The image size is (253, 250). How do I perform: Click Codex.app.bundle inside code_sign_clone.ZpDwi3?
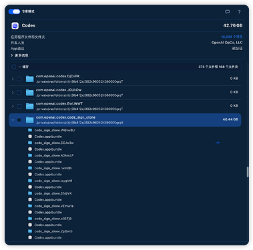click(48, 237)
